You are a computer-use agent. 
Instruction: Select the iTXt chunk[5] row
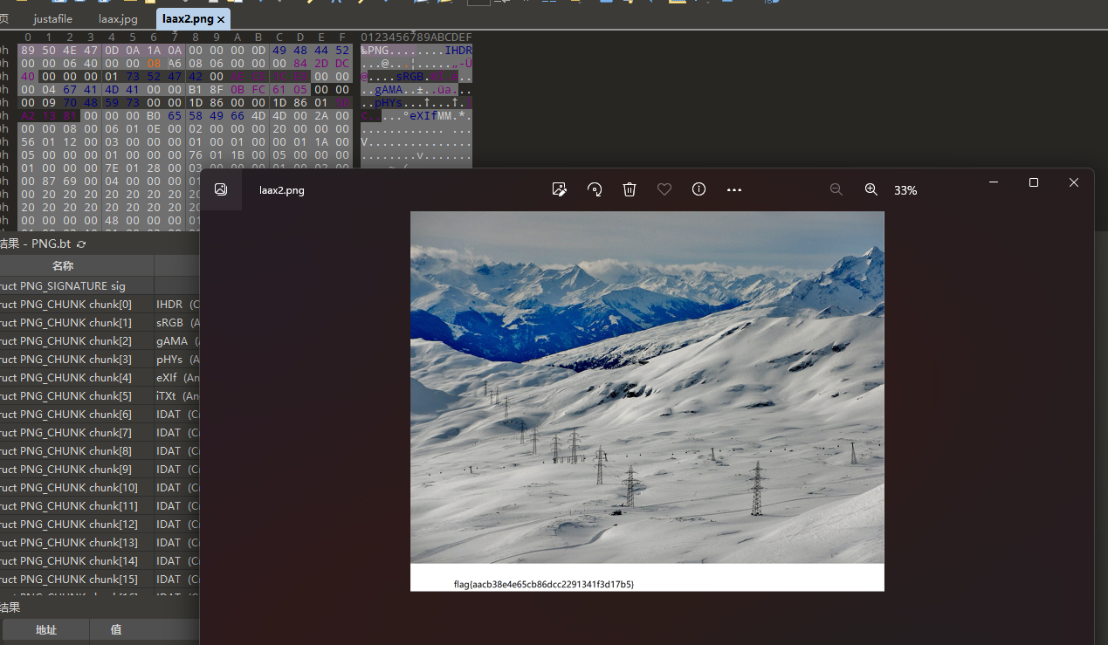tap(100, 395)
